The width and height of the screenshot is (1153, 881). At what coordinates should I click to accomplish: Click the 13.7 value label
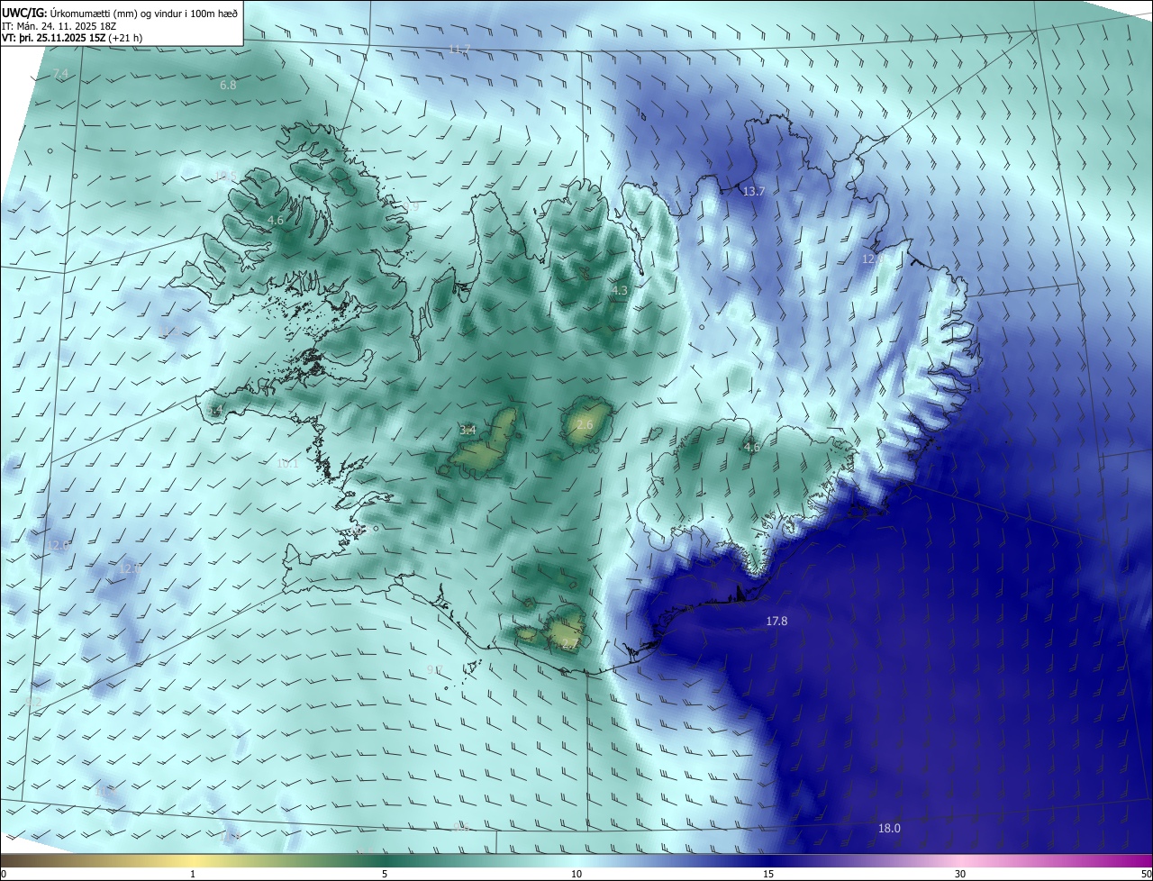click(x=753, y=192)
